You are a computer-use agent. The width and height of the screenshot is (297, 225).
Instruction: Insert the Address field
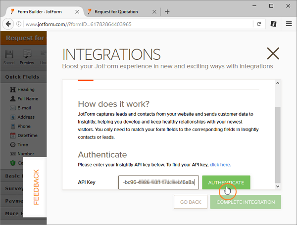(x=26, y=117)
